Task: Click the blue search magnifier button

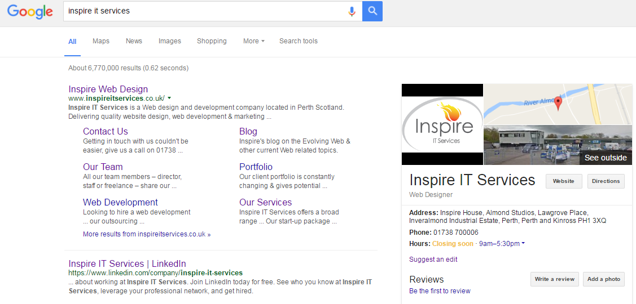Action: [372, 11]
